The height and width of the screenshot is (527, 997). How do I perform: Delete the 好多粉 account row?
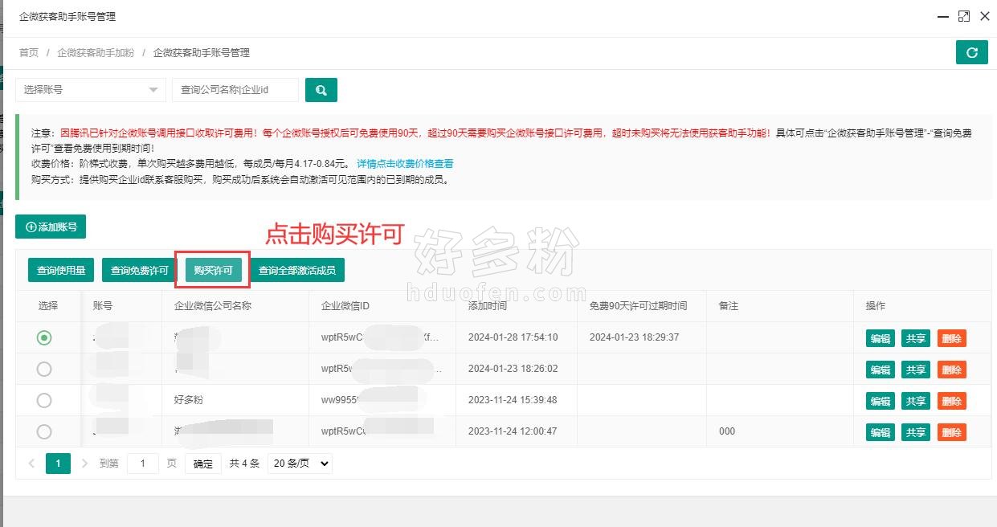(x=951, y=401)
